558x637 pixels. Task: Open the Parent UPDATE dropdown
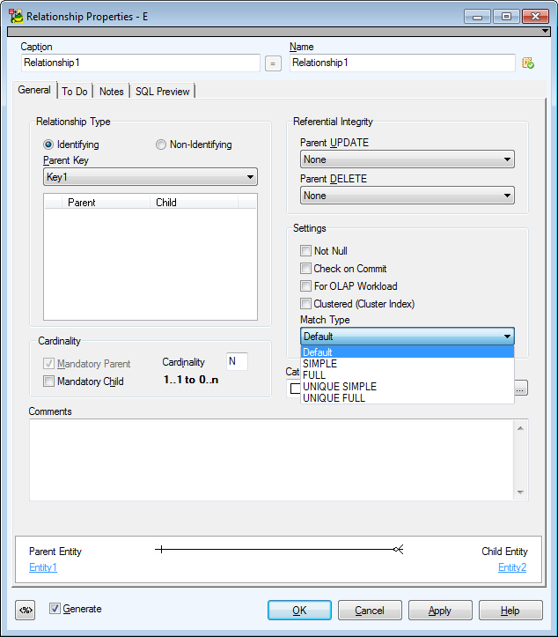point(407,159)
